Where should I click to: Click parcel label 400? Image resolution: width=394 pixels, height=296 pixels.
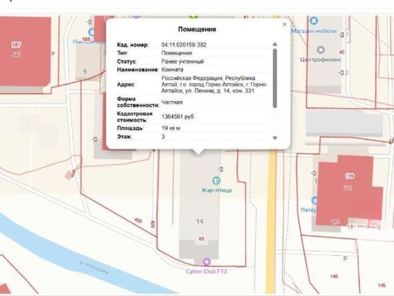pyautogui.click(x=138, y=220)
